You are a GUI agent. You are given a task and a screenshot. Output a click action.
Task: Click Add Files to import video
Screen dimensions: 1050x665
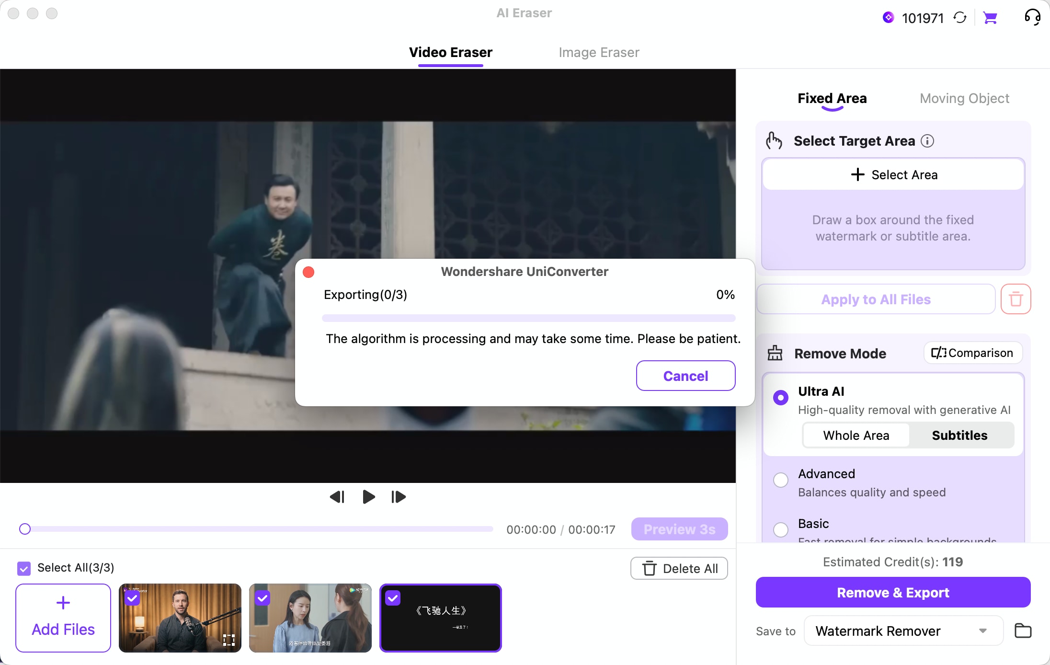pyautogui.click(x=63, y=618)
